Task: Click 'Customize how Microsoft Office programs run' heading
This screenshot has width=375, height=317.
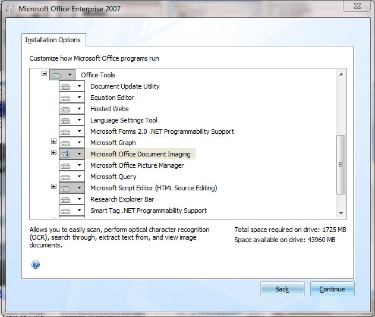Action: pyautogui.click(x=94, y=58)
